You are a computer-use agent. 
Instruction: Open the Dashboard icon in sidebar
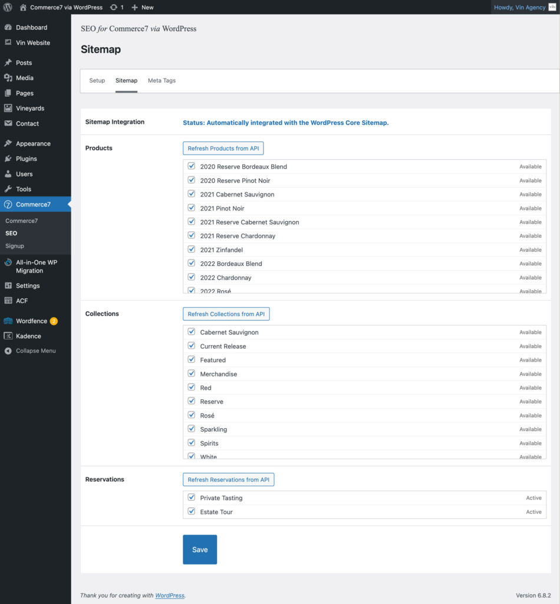click(x=8, y=28)
